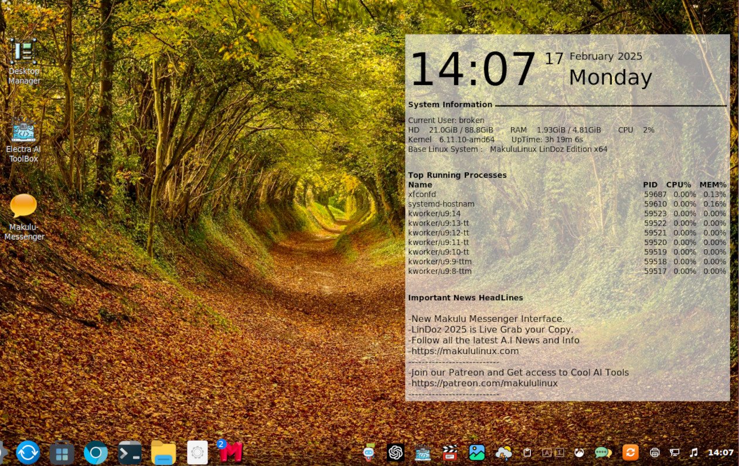Open the white settings gear app
739x466 pixels.
(x=197, y=453)
